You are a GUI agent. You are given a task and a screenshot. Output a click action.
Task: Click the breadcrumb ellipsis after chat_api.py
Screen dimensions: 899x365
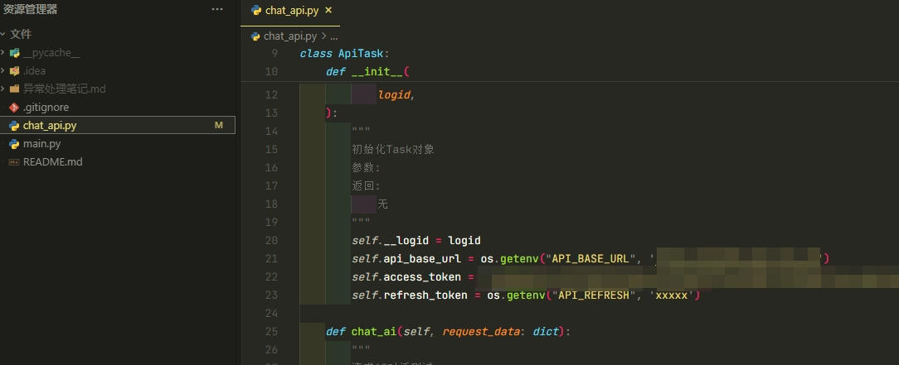[x=334, y=36]
